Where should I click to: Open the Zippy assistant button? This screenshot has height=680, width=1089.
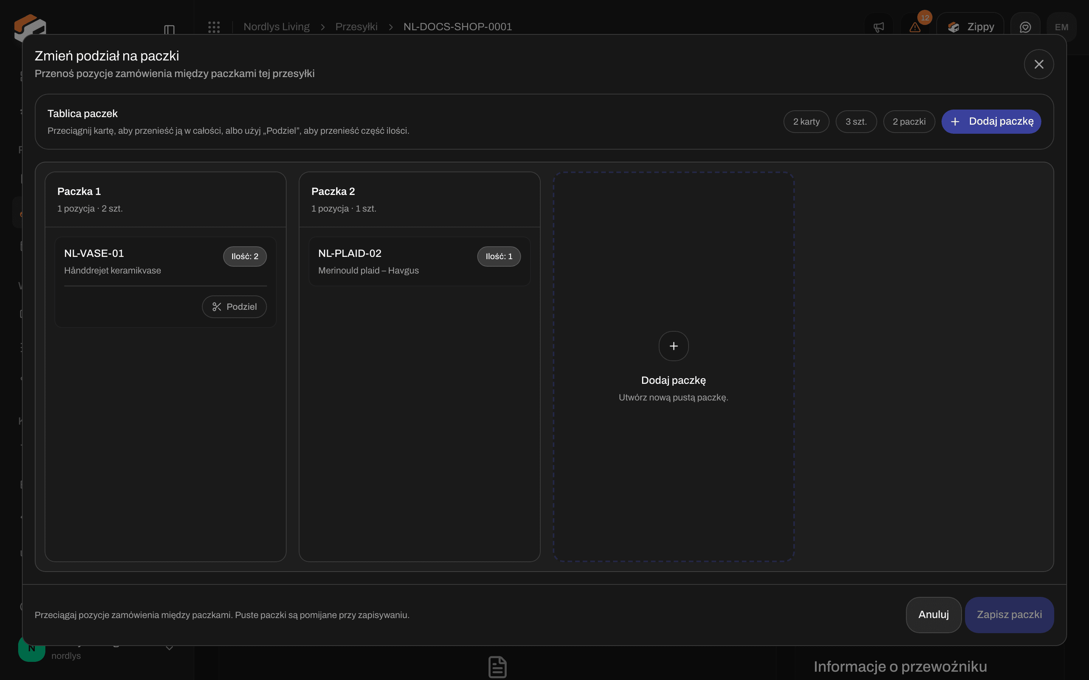(x=970, y=27)
